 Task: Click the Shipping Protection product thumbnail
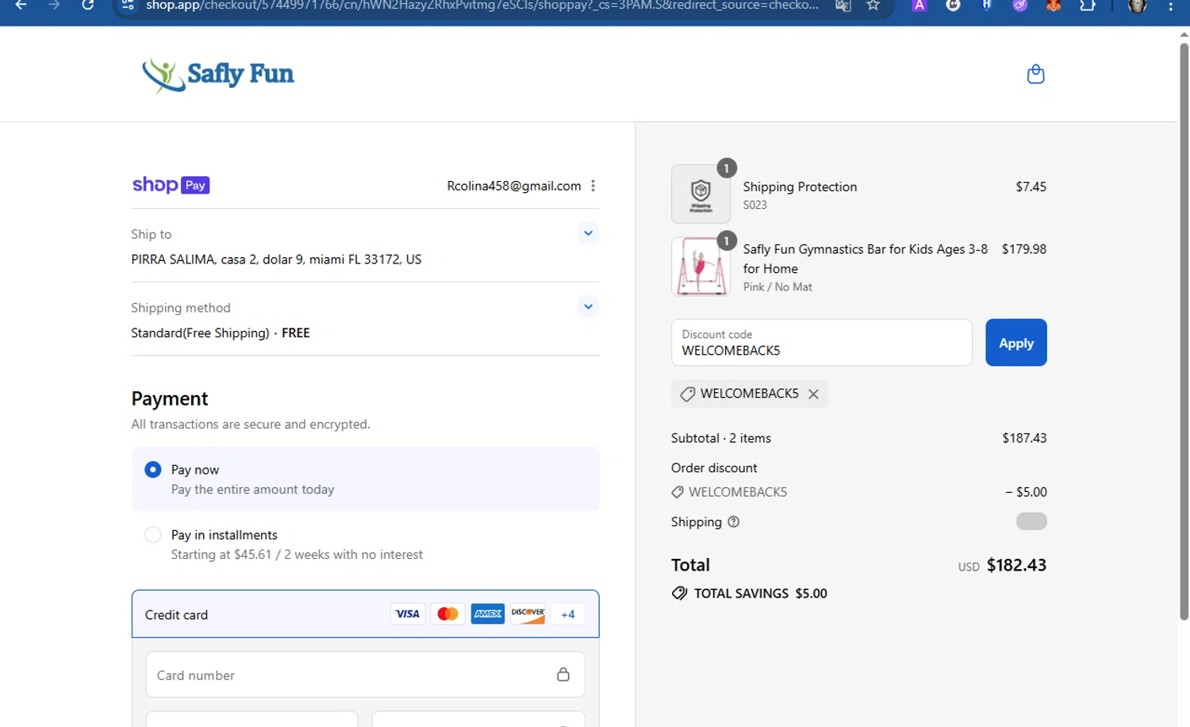(701, 194)
